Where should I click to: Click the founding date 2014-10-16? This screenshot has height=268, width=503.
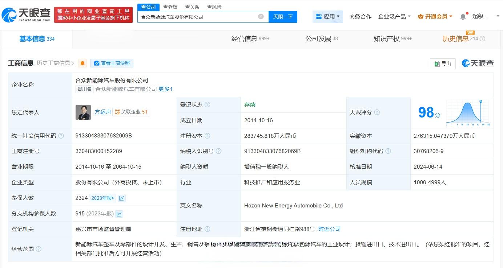point(258,120)
